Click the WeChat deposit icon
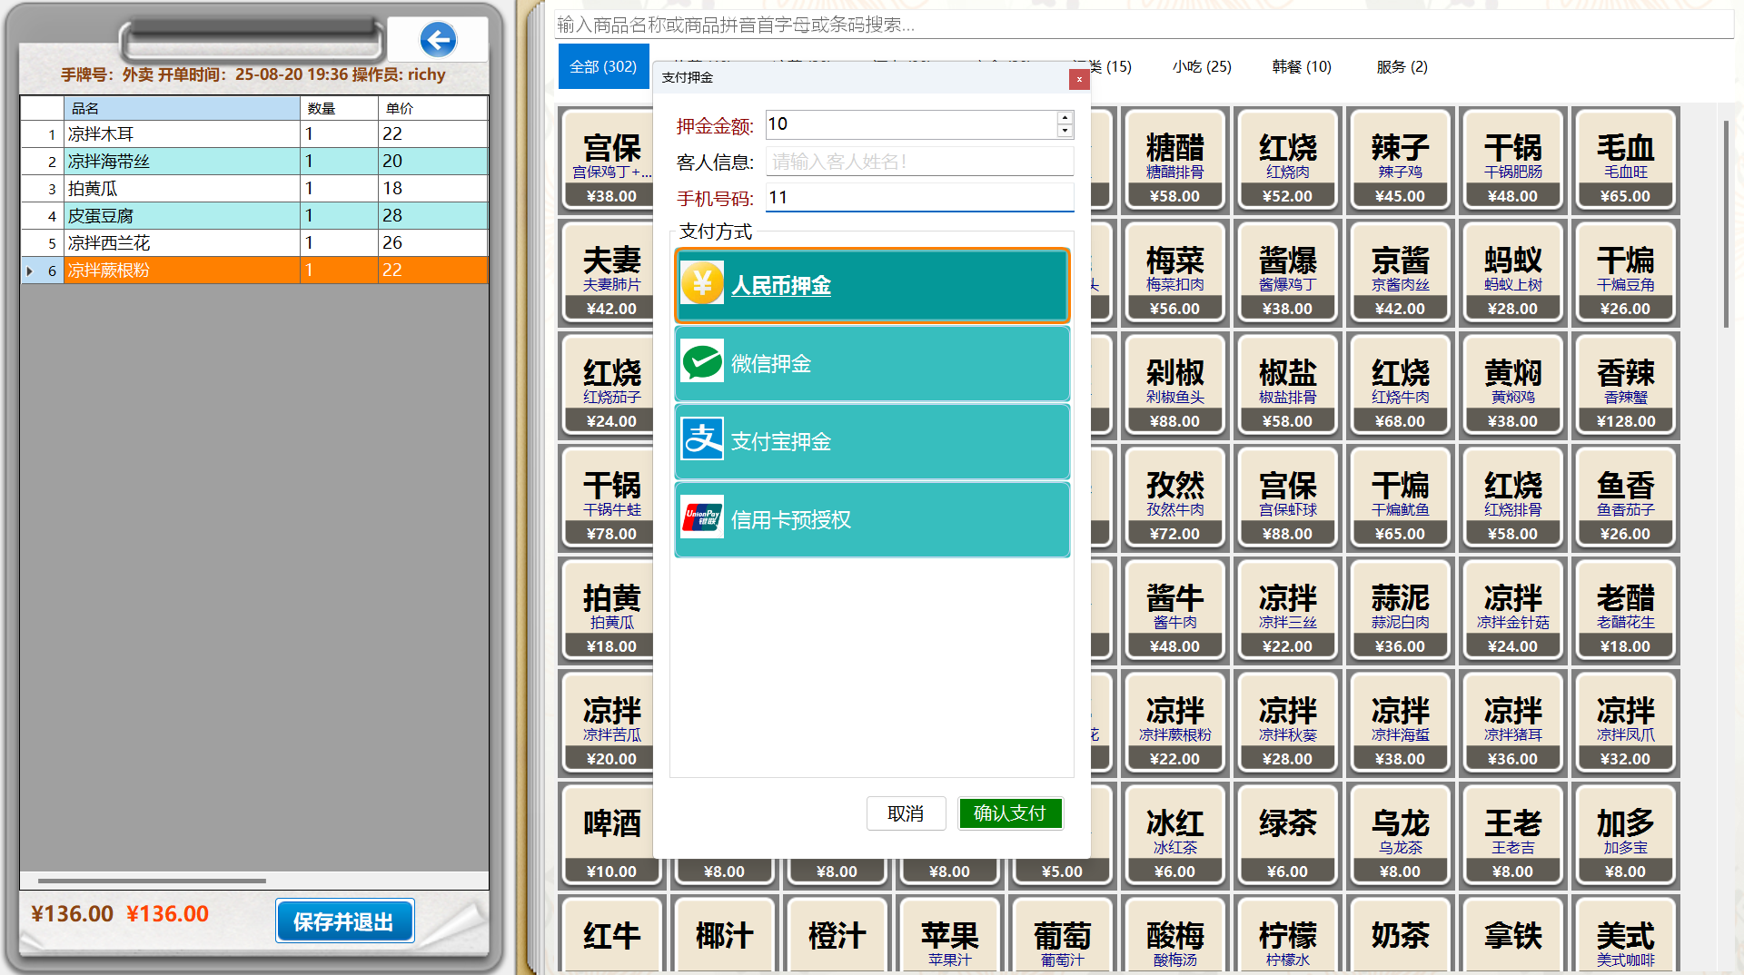The width and height of the screenshot is (1744, 975). 701,362
